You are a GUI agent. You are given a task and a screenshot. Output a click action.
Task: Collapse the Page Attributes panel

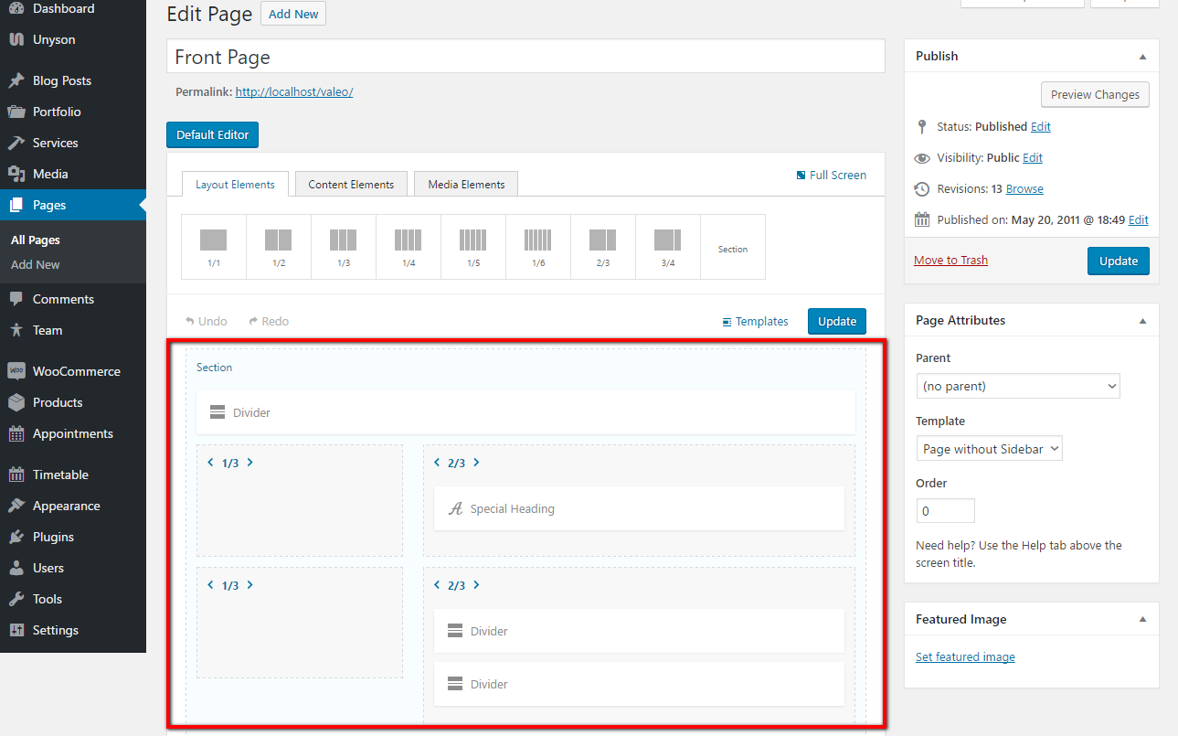[x=1142, y=321]
